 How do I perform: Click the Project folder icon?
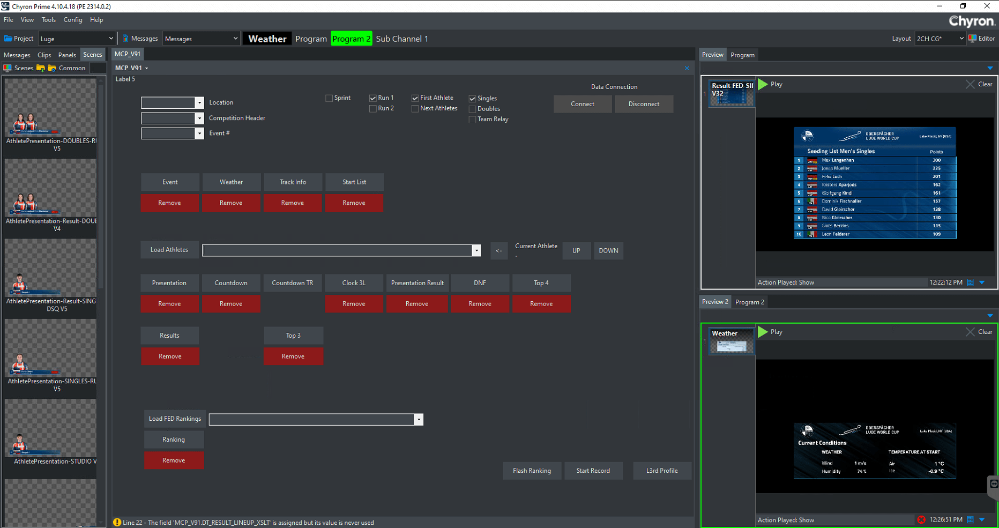[x=8, y=39]
